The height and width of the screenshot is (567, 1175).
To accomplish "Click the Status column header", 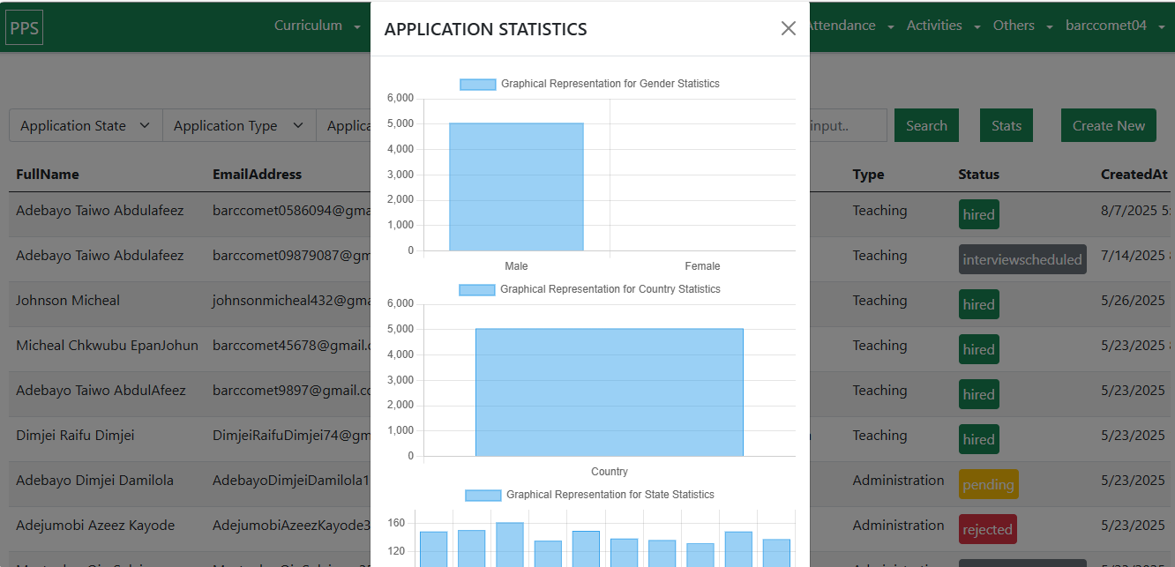I will pyautogui.click(x=978, y=175).
